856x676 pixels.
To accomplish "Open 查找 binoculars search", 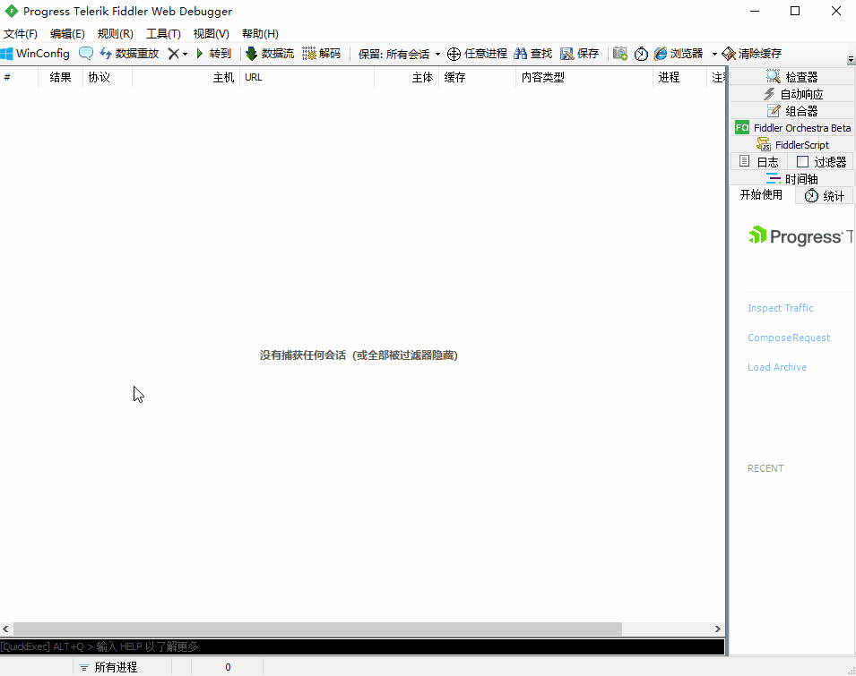I will [533, 54].
